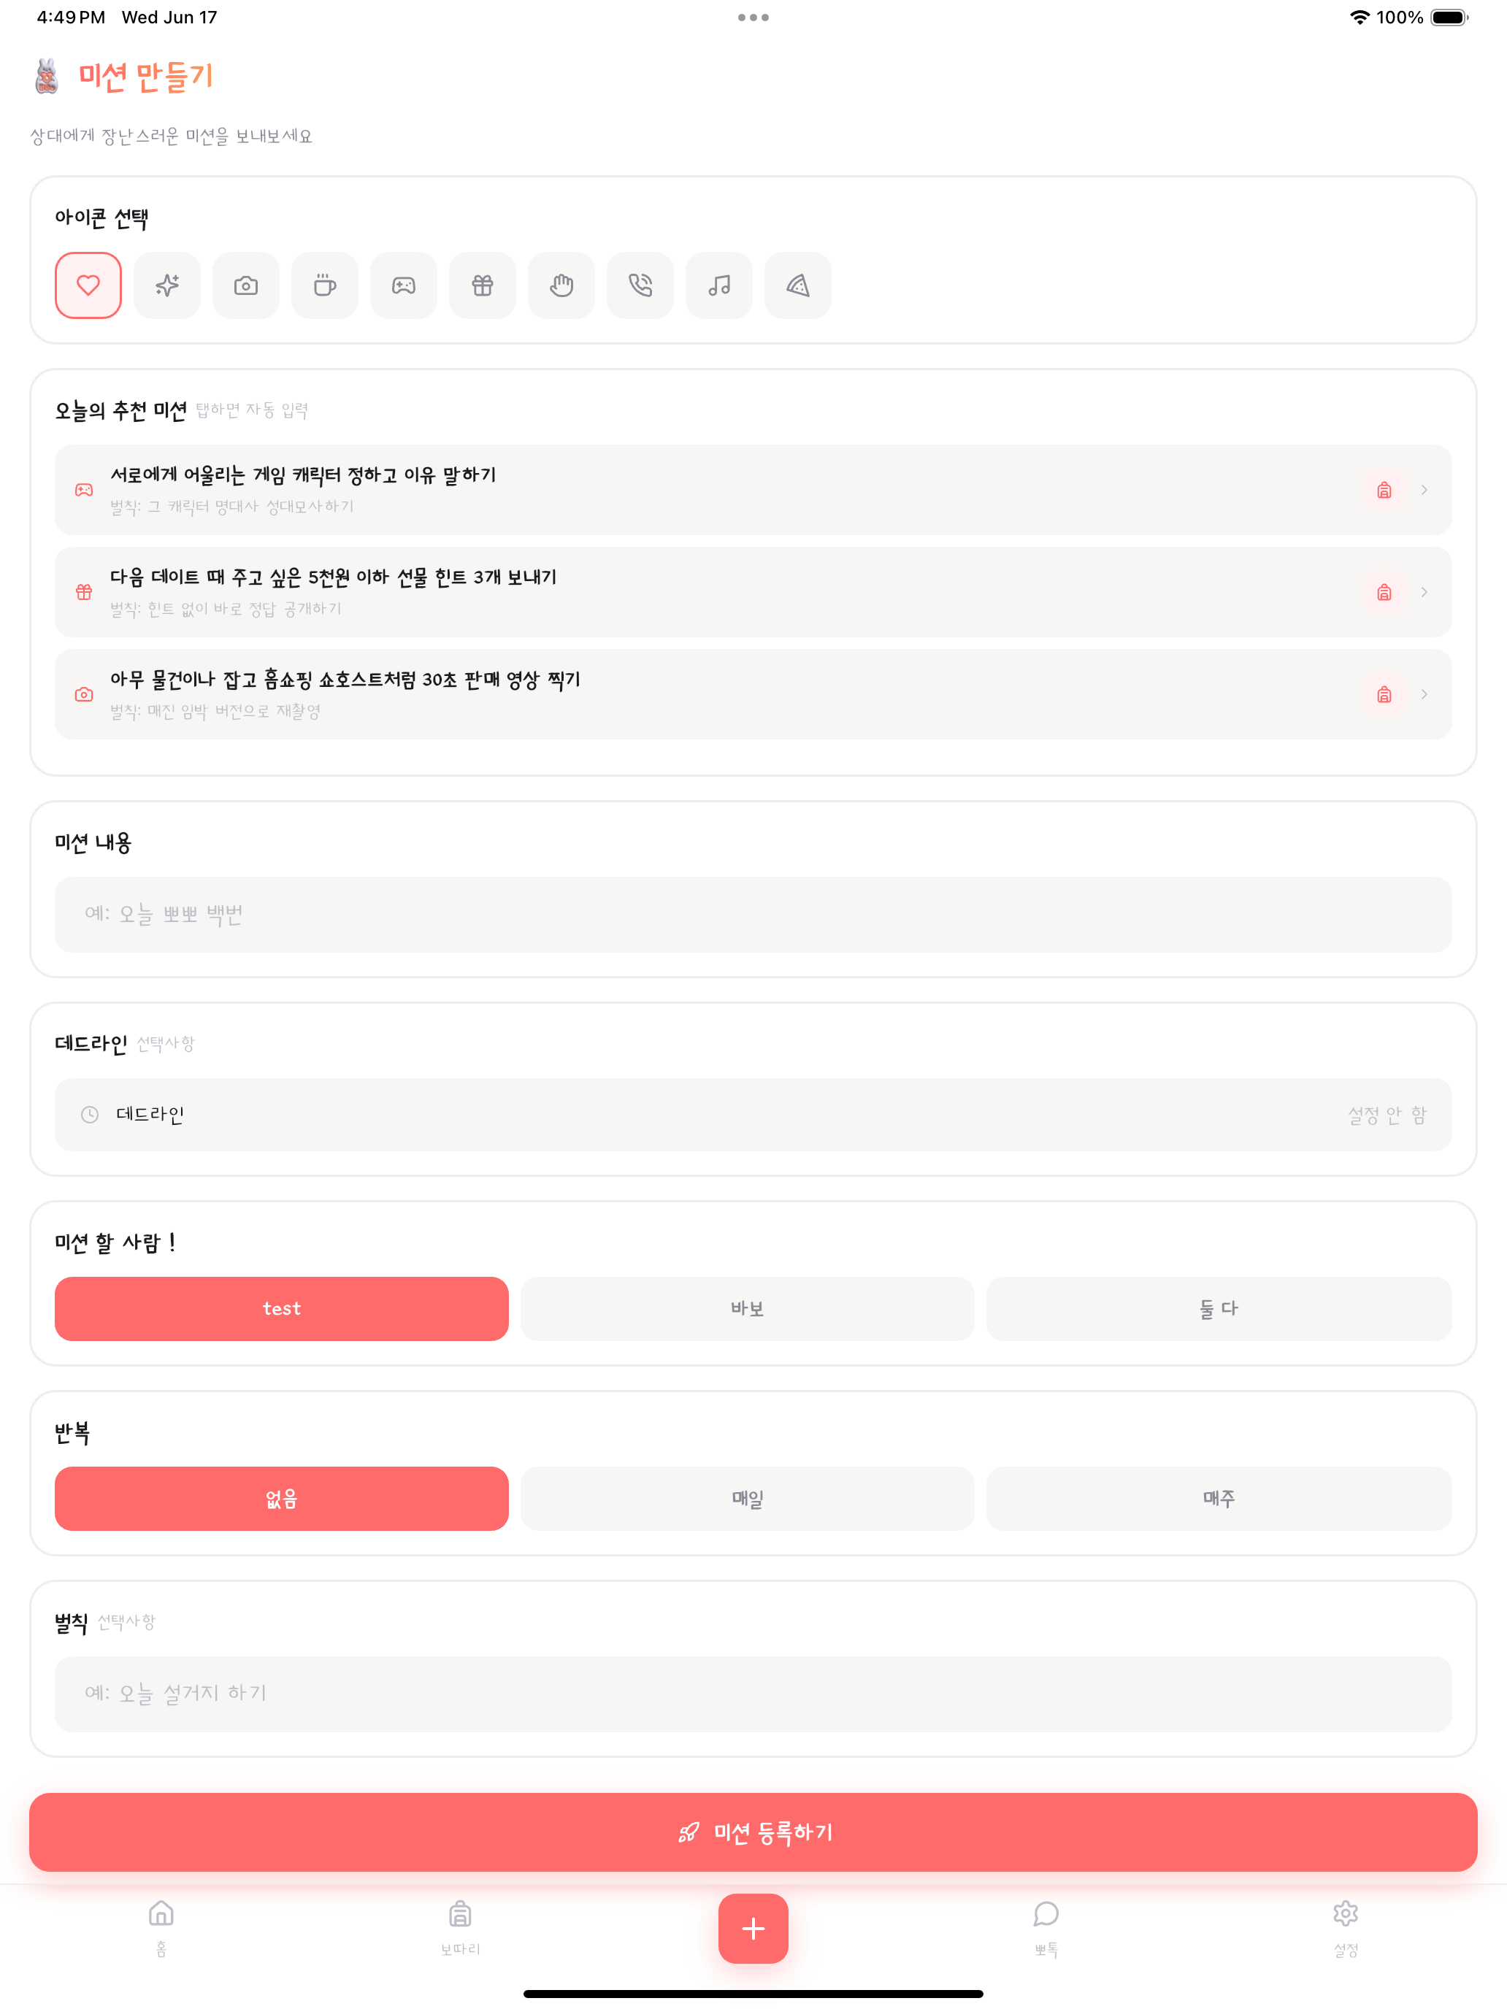Choose the sparkles icon
The image size is (1507, 2009).
point(167,285)
